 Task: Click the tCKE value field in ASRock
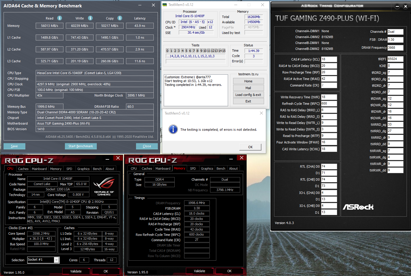pyautogui.click(x=395, y=66)
